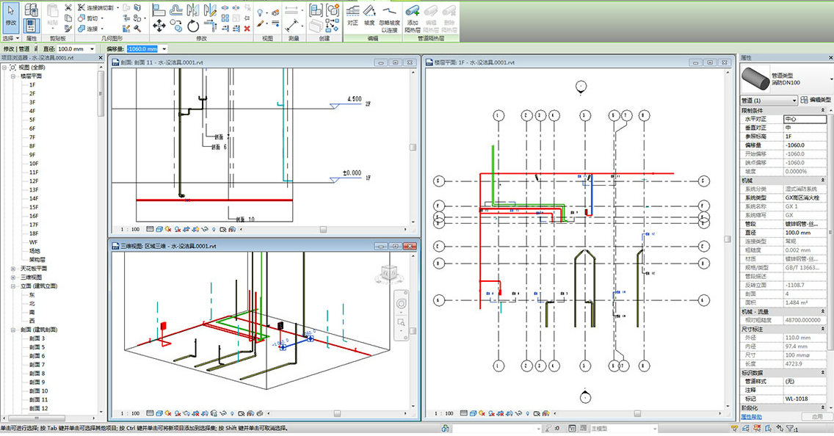This screenshot has width=834, height=436.
Task: Open the 偏移量 offset dropdown arrow
Action: pyautogui.click(x=164, y=49)
